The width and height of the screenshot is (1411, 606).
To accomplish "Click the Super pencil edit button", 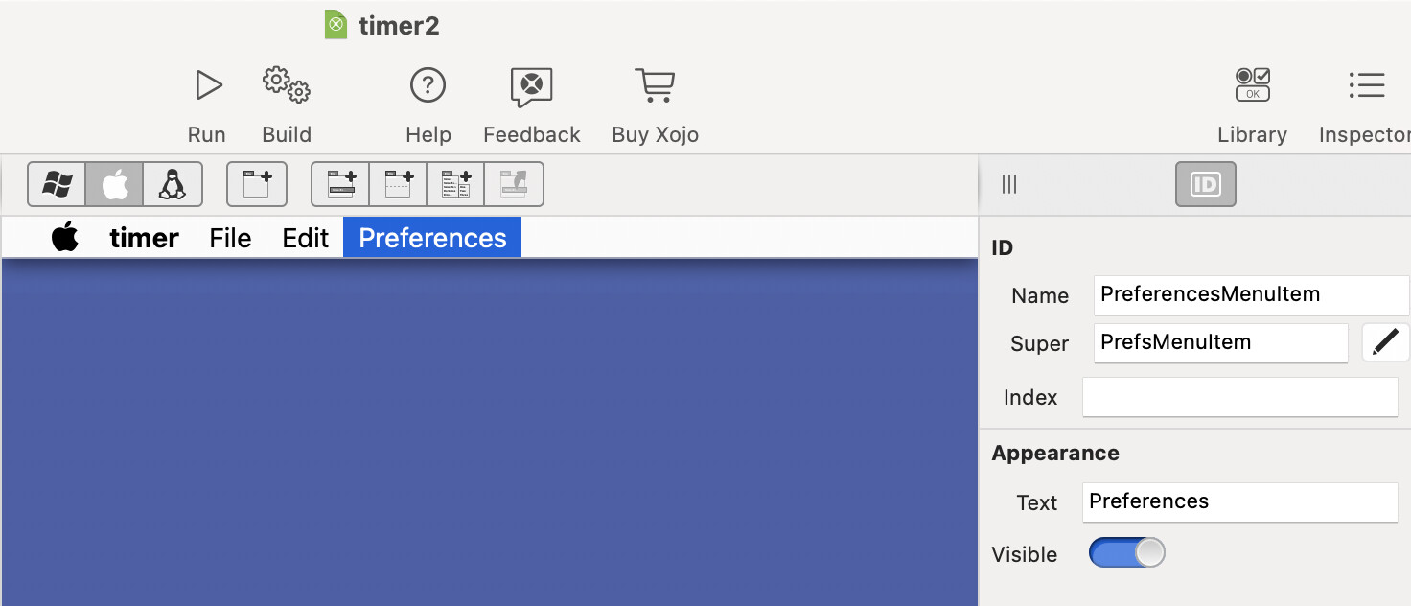I will click(1385, 342).
